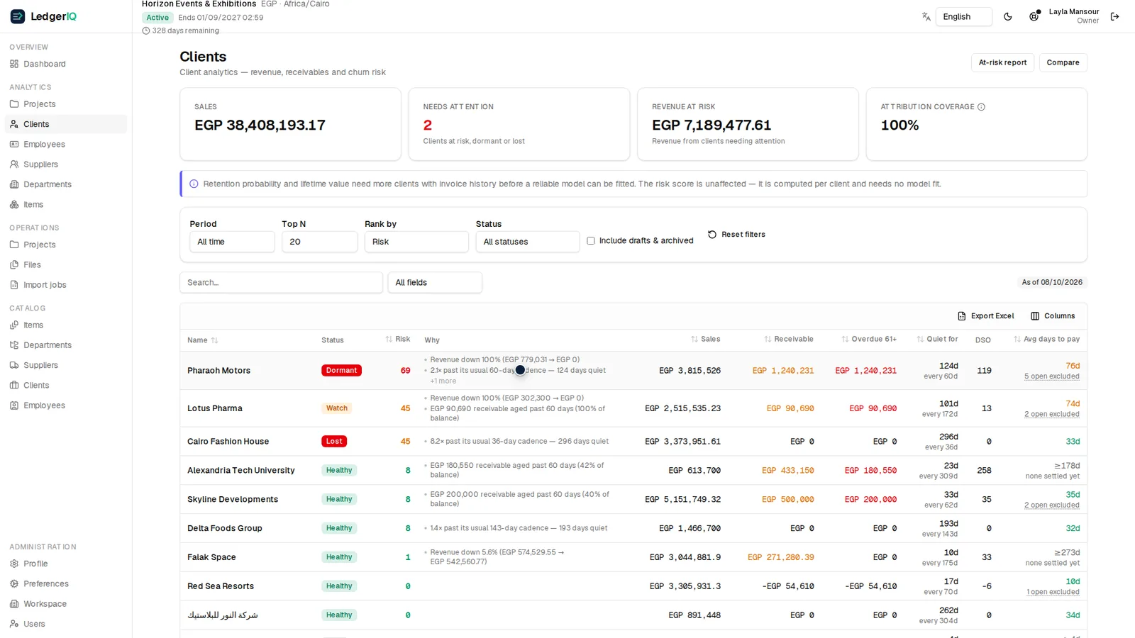Open the Files sidebar item
This screenshot has height=638, width=1135.
(x=66, y=265)
